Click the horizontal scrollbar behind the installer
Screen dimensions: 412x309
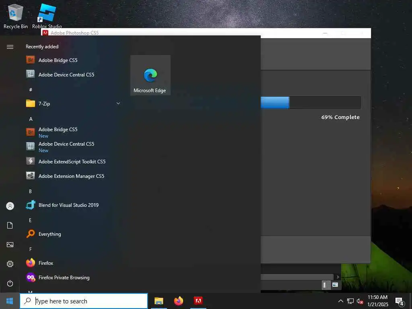point(297,277)
